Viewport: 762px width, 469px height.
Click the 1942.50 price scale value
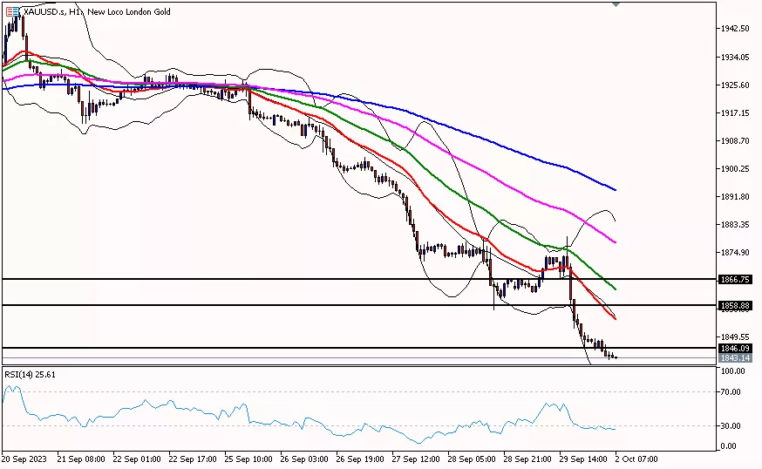pos(735,29)
